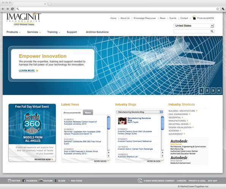Bookmark the page with star icon
The width and height of the screenshot is (226, 189).
point(218,9)
